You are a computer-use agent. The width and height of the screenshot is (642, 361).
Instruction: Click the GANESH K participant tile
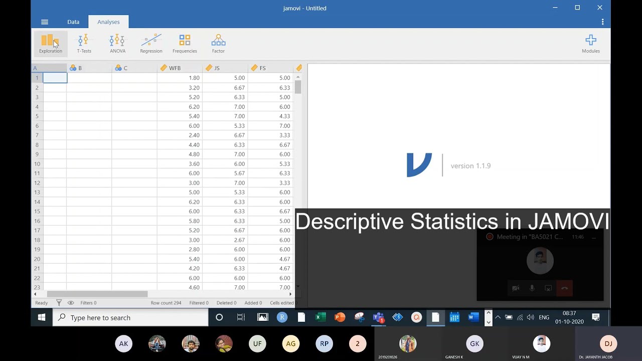tap(474, 343)
